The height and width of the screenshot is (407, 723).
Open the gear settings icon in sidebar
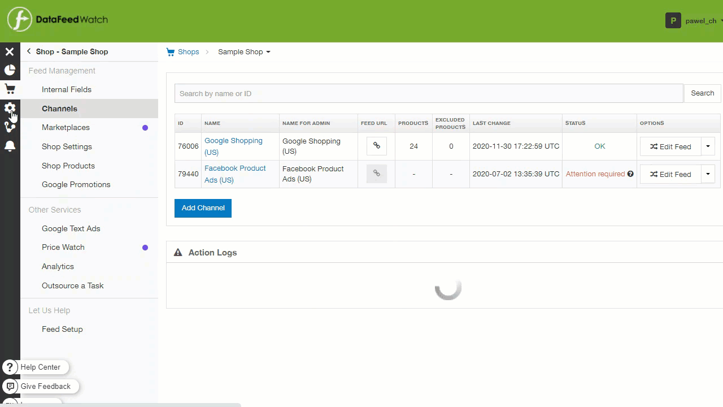point(10,108)
